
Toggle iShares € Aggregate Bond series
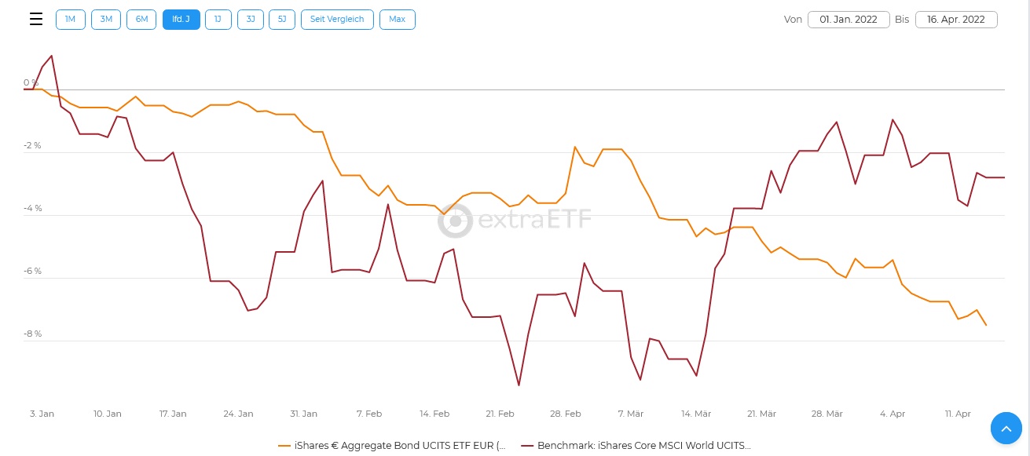coord(399,446)
